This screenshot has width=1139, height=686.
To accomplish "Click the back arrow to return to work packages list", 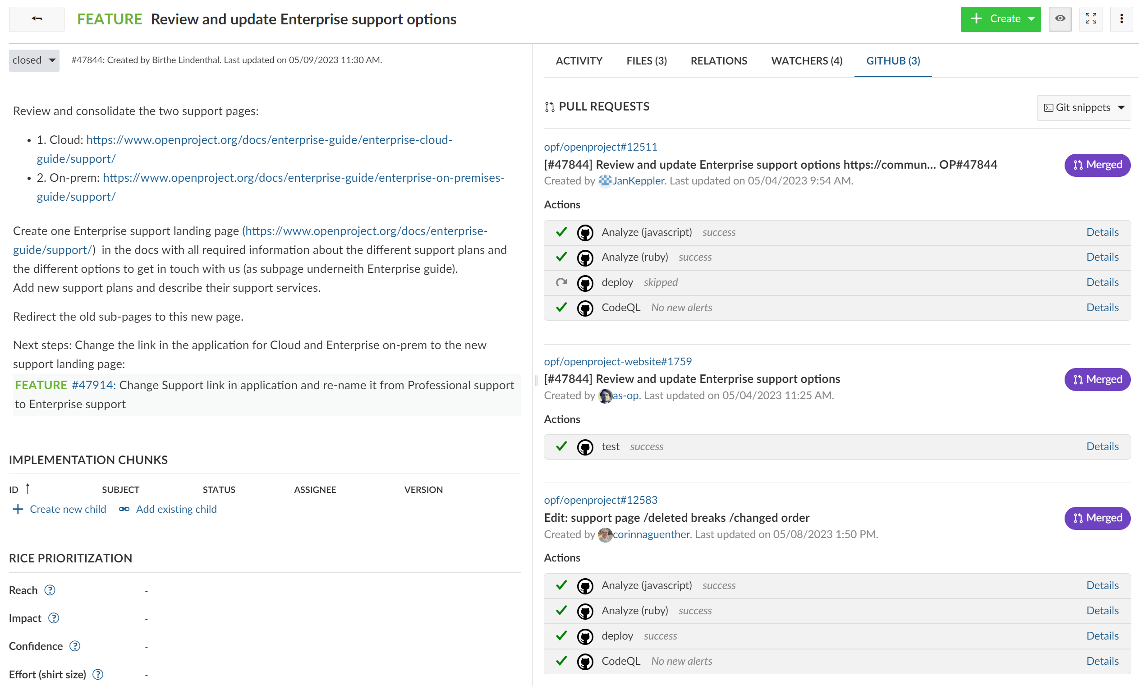I will pyautogui.click(x=37, y=19).
